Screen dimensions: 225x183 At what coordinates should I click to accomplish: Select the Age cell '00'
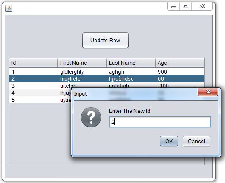[180, 79]
